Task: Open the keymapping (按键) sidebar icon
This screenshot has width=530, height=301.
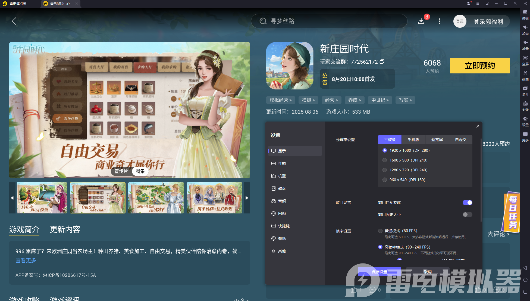Action: tap(525, 13)
